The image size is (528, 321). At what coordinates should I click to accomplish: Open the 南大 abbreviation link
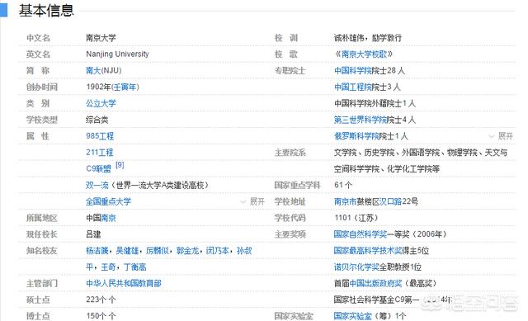click(93, 70)
